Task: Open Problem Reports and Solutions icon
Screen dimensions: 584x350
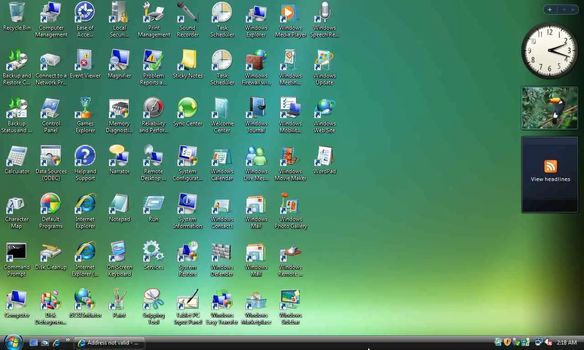Action: tap(154, 67)
